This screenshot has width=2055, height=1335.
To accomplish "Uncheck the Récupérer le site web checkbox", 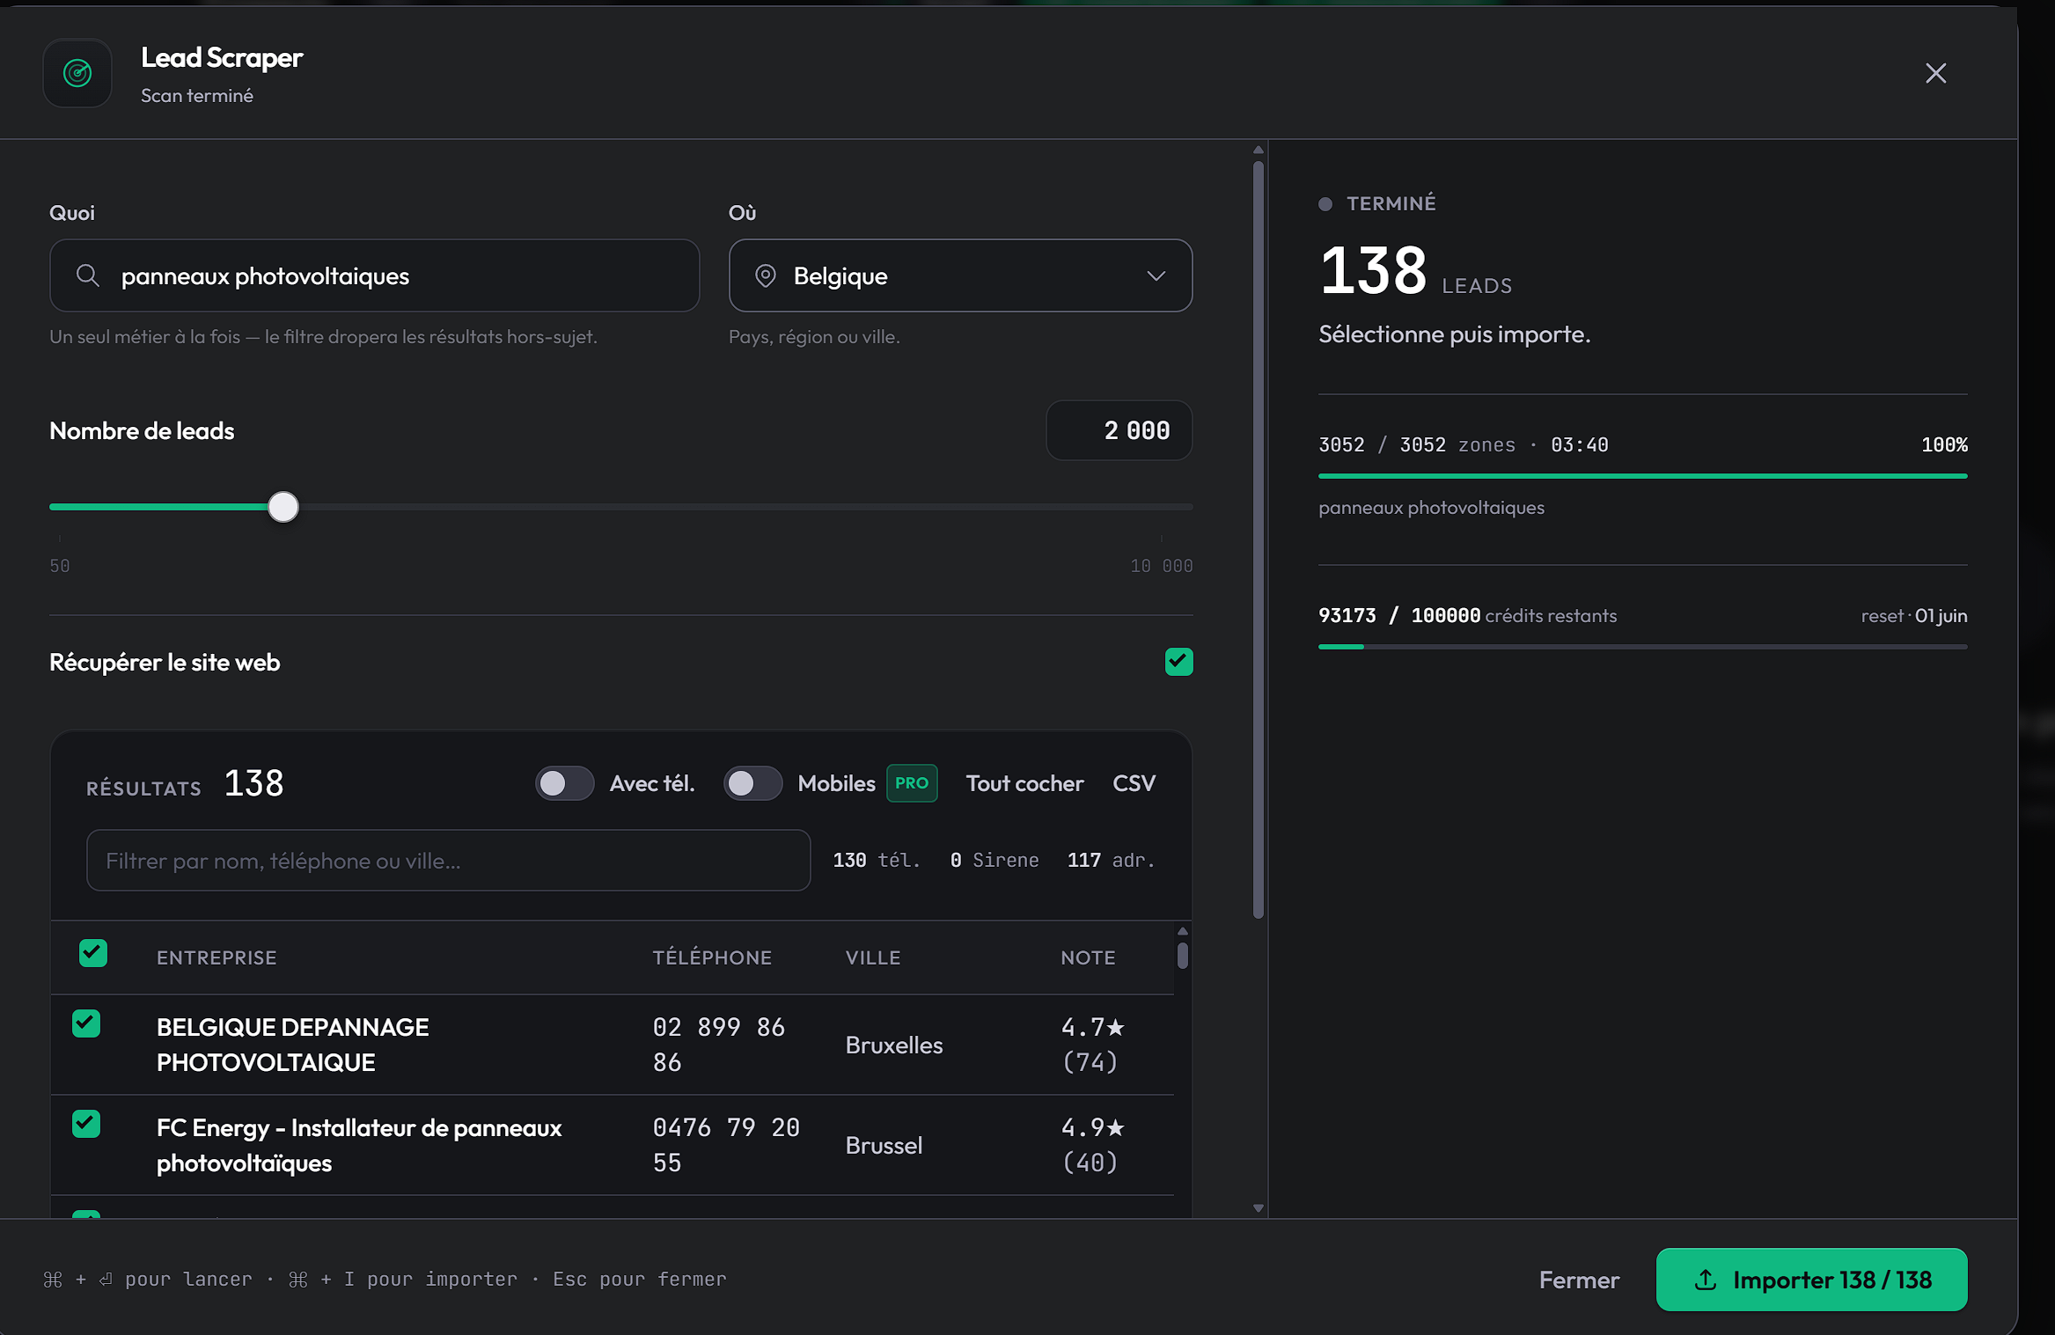I will 1178,662.
